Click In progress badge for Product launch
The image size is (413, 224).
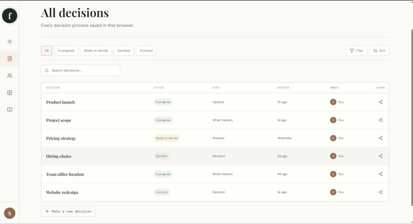(163, 102)
